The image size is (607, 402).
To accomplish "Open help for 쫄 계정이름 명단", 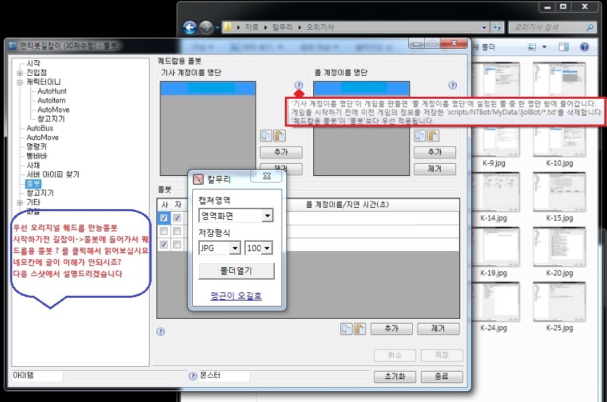I will [x=452, y=85].
